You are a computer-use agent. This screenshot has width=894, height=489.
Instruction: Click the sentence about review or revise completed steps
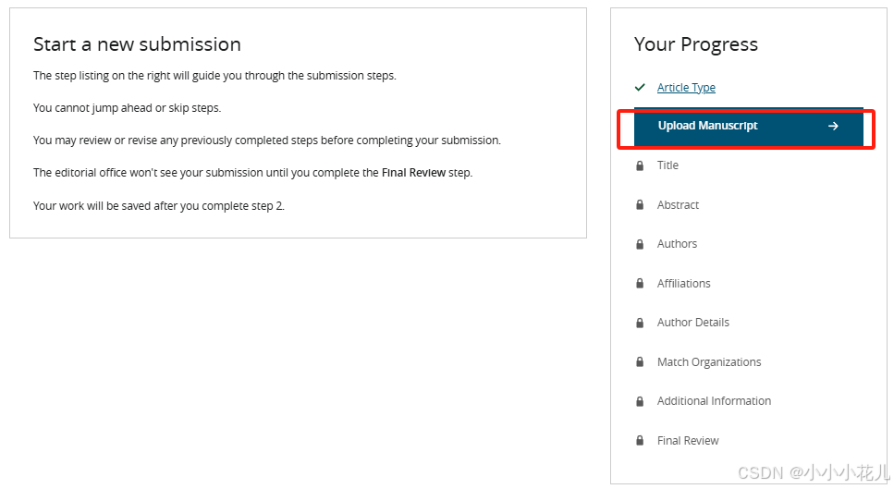[x=267, y=141]
